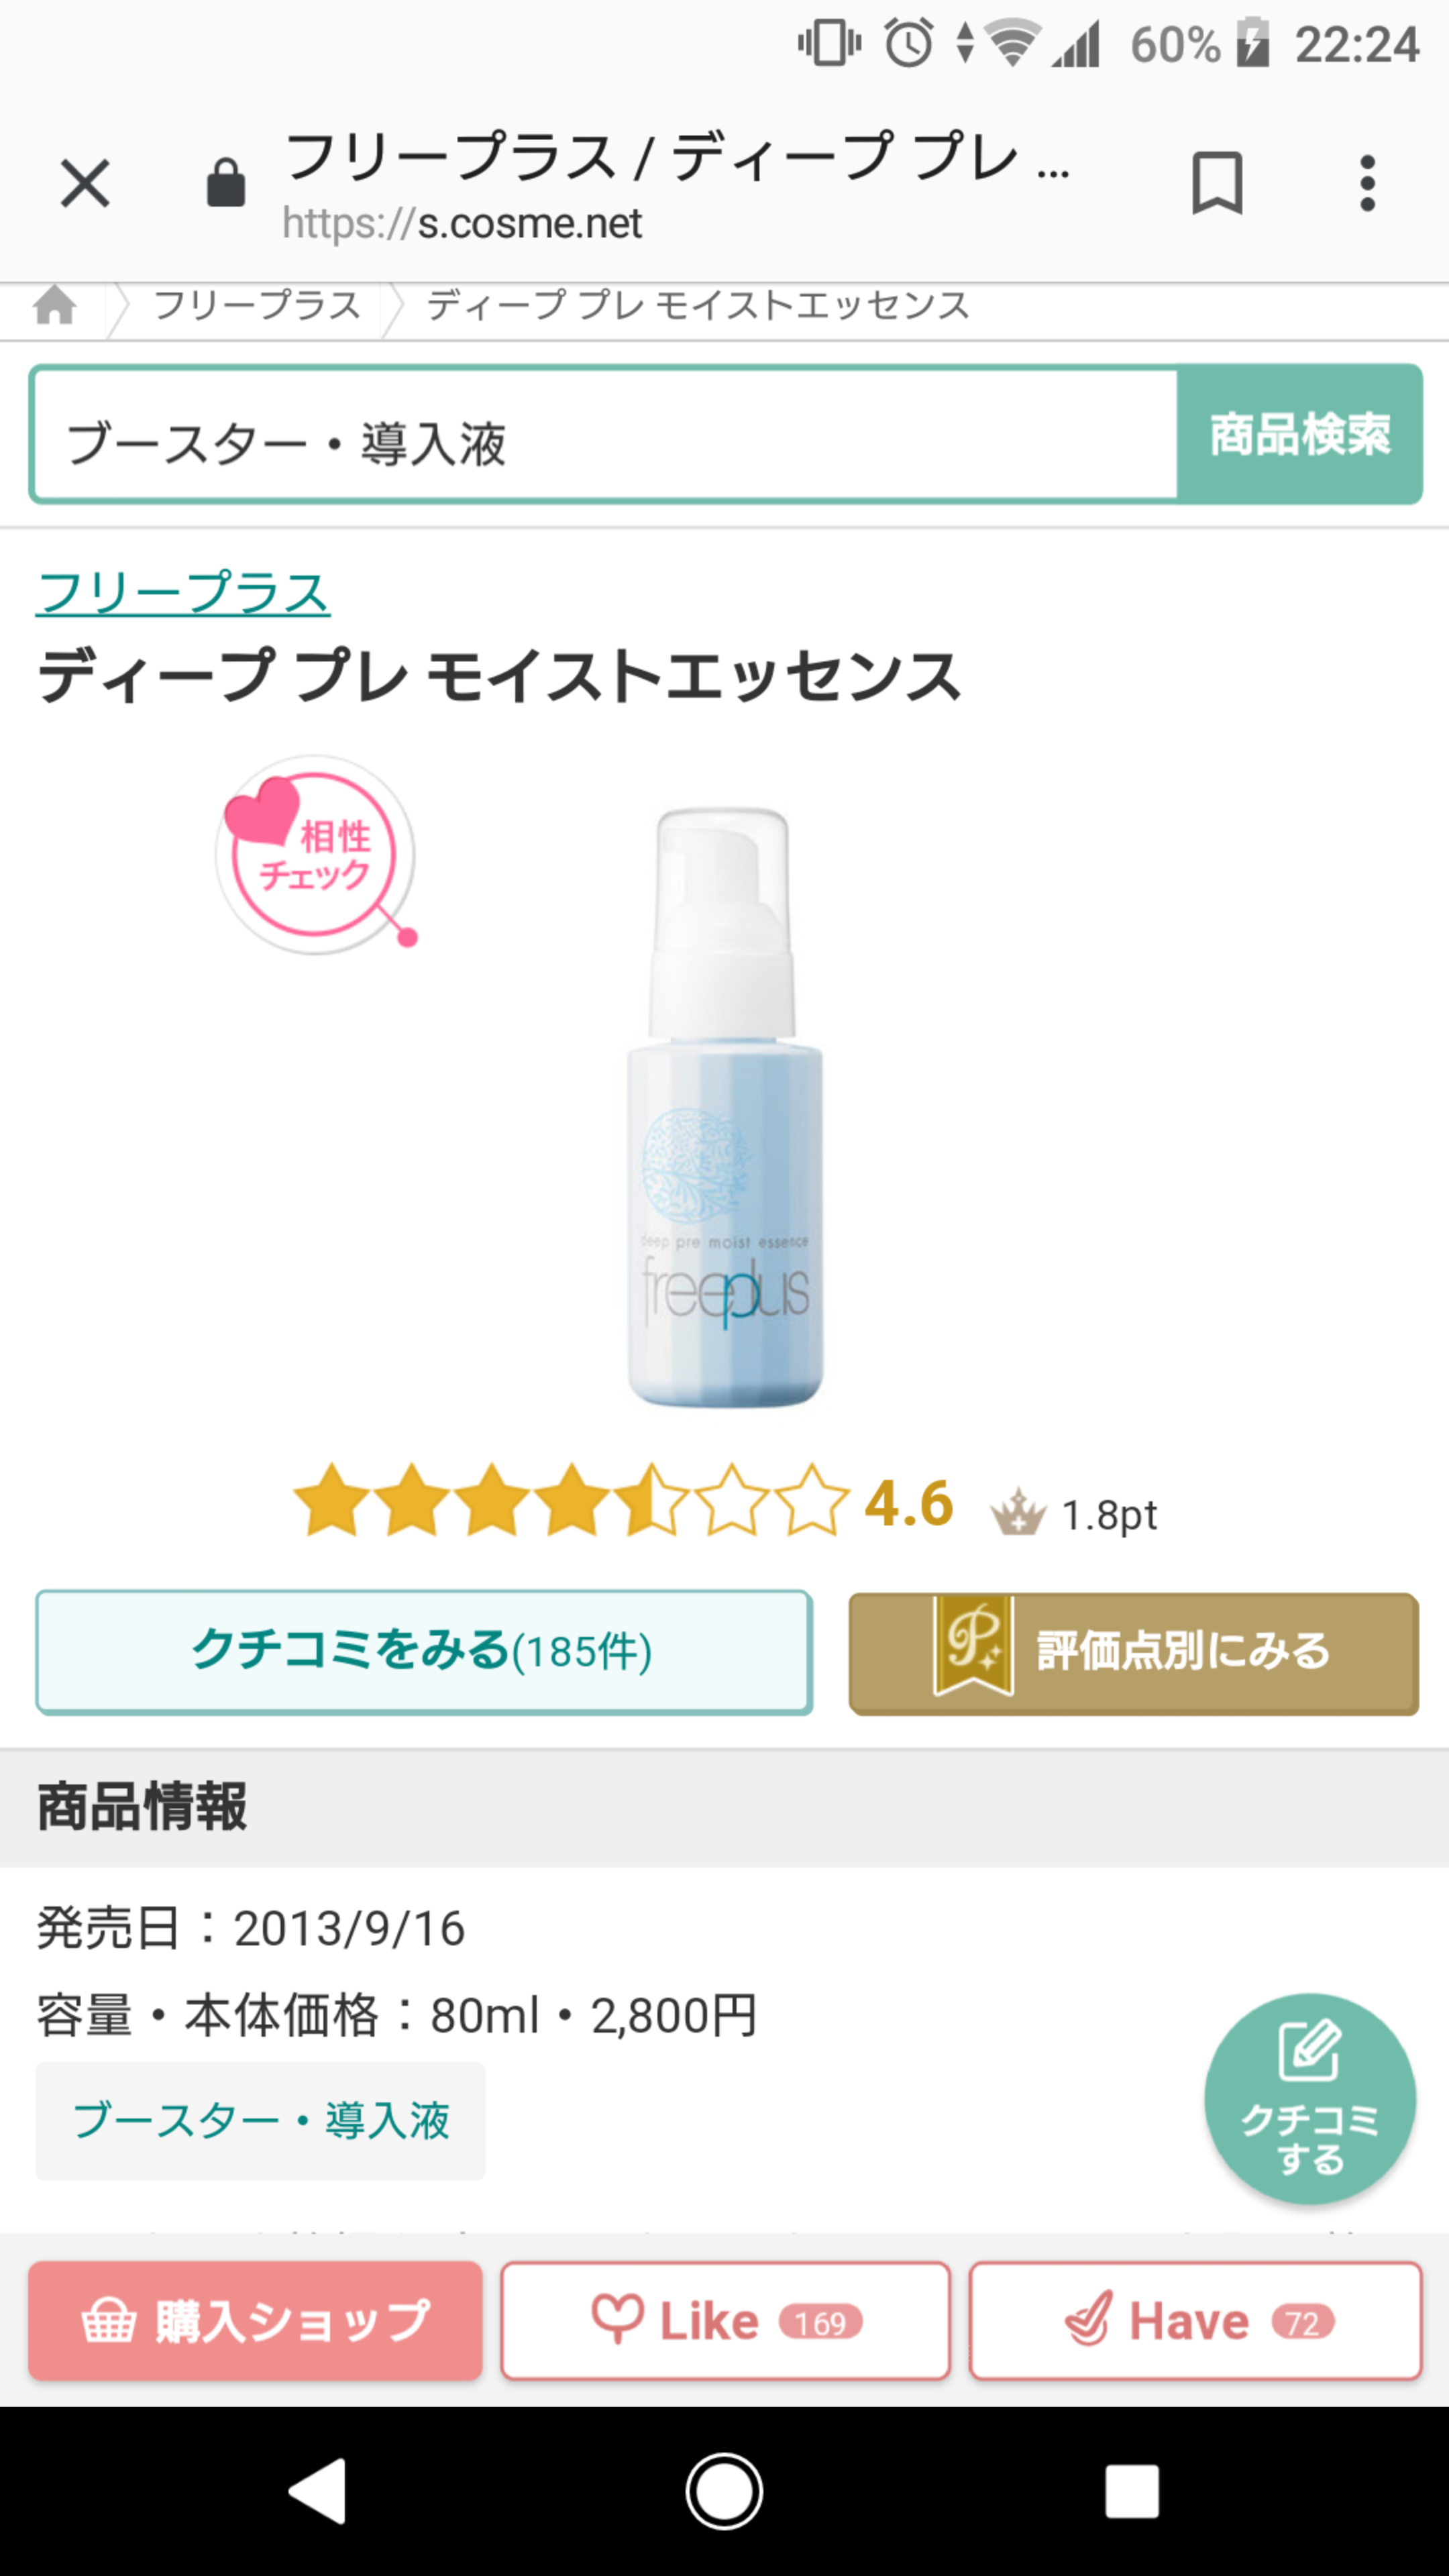This screenshot has width=1449, height=2576.
Task: Tap the star rating bar
Action: [x=571, y=1500]
